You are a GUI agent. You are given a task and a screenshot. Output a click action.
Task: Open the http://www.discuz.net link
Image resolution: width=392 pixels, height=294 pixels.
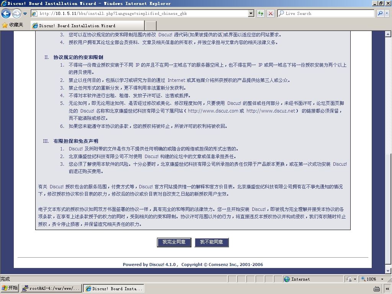(271, 111)
